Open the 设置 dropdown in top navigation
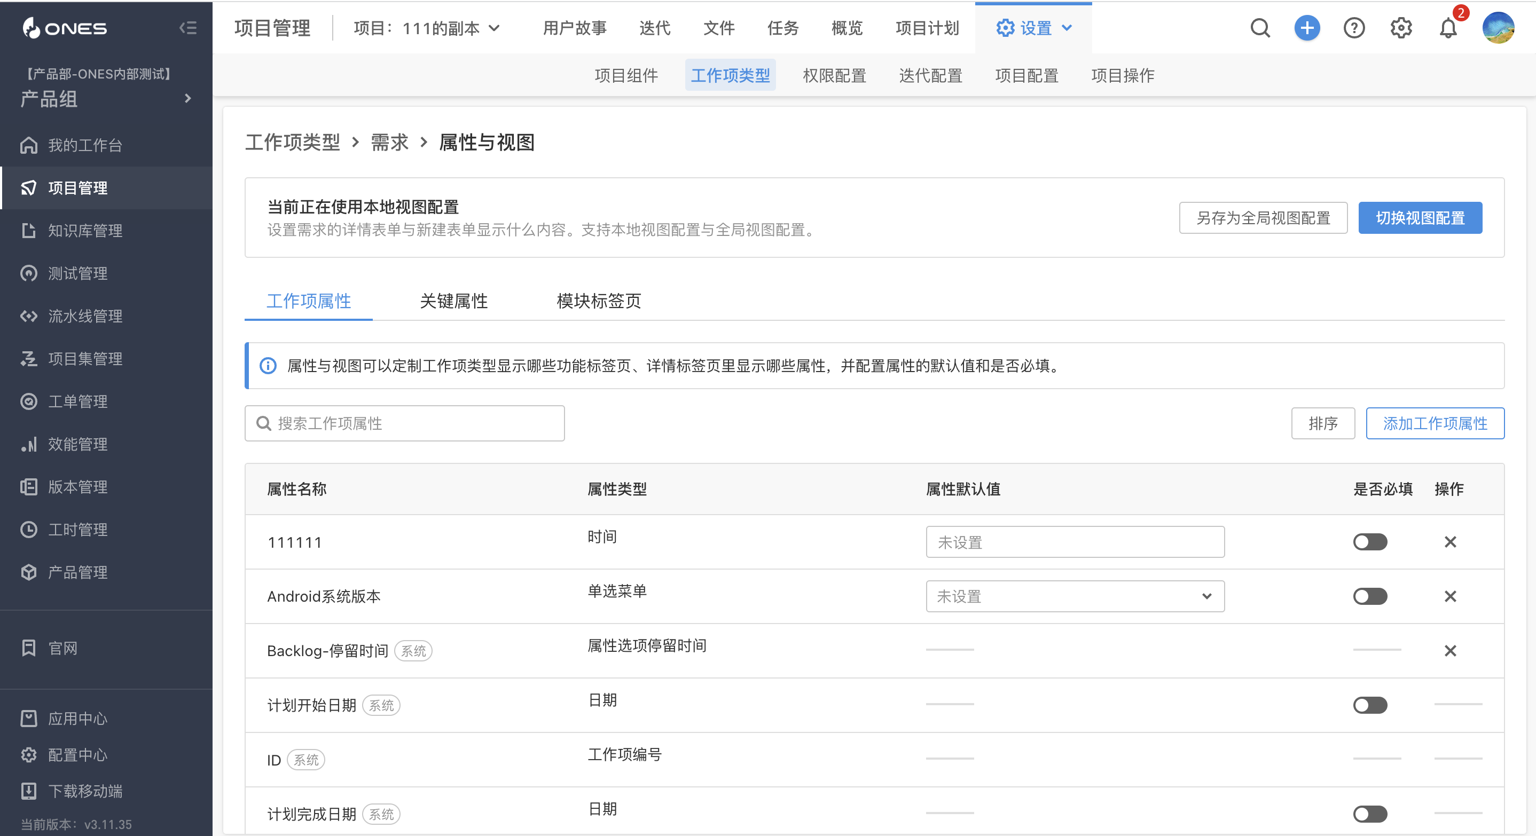 (x=1034, y=28)
